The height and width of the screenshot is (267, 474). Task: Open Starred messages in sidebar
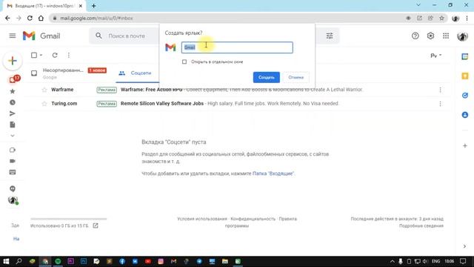pos(13,91)
